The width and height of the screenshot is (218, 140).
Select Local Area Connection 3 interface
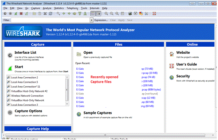tap(24, 105)
